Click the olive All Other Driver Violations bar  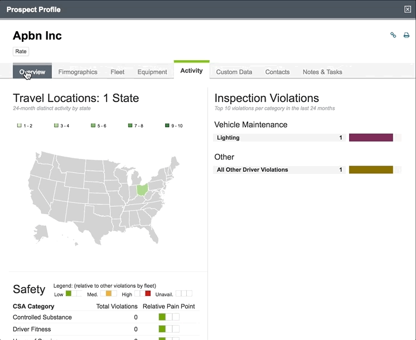click(x=371, y=170)
